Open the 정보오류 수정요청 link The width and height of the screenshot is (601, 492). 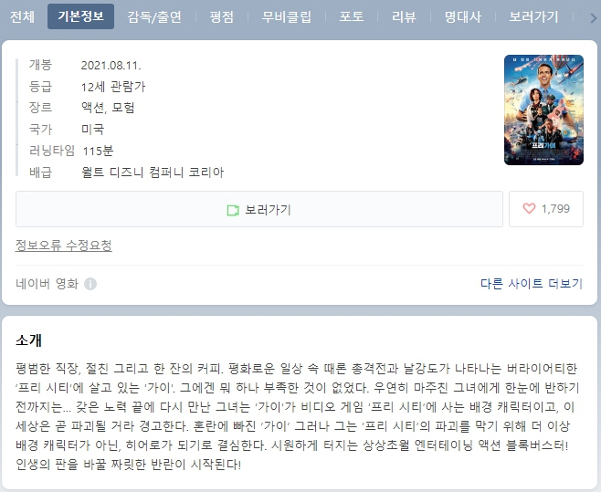click(x=64, y=245)
